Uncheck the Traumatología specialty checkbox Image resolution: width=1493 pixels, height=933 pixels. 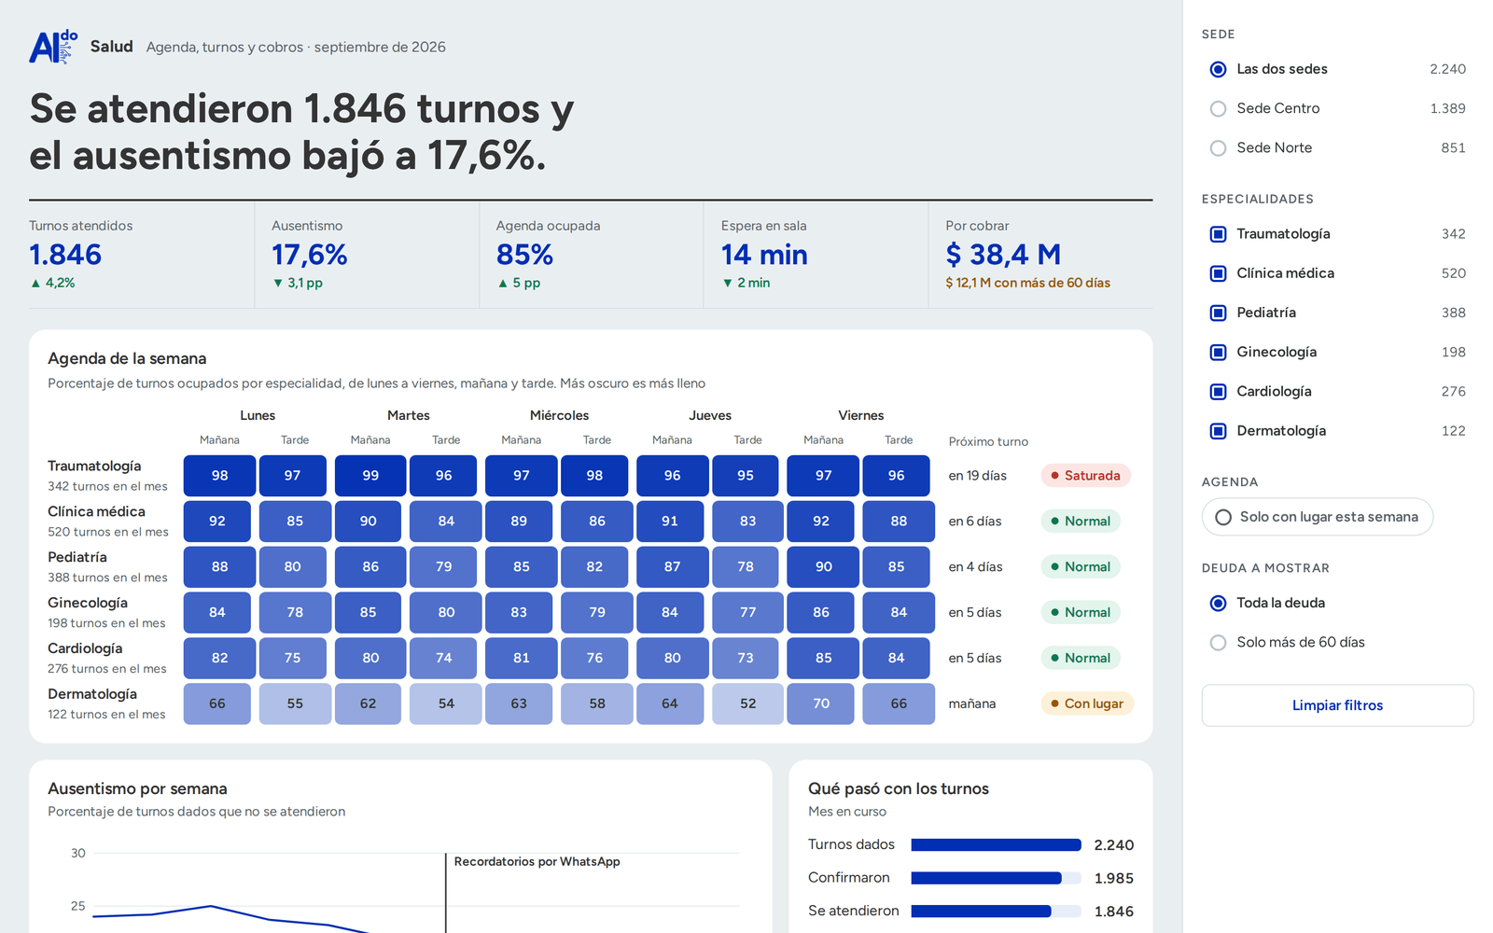pos(1218,234)
